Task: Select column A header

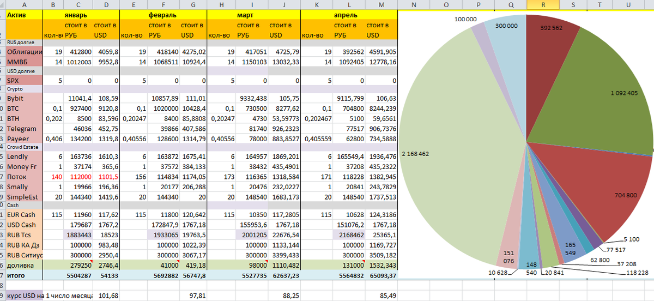Action: (x=25, y=4)
